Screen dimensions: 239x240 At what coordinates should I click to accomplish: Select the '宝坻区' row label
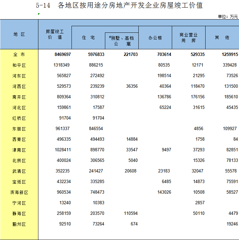19,182
